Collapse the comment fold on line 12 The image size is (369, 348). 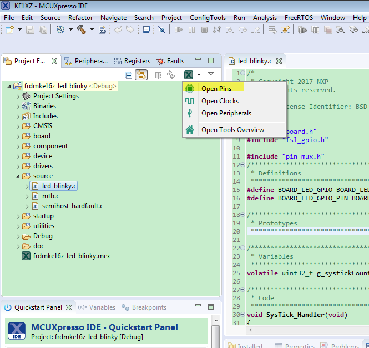[243, 165]
